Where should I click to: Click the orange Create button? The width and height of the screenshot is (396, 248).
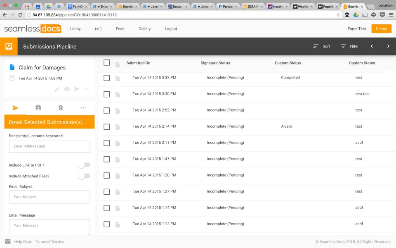381,29
